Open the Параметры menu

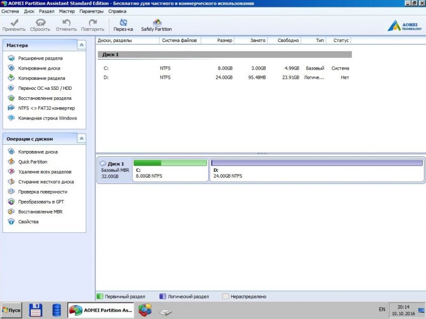click(92, 11)
